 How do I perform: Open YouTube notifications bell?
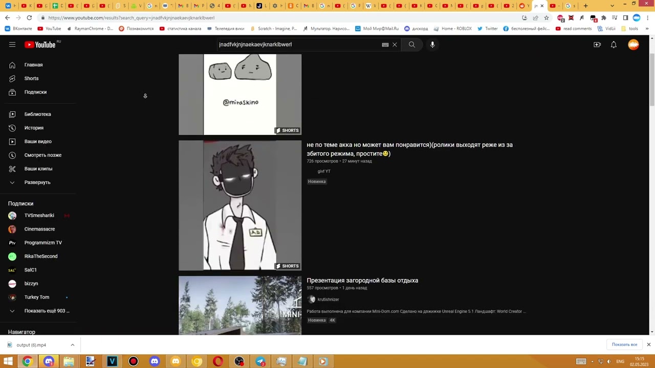point(614,44)
